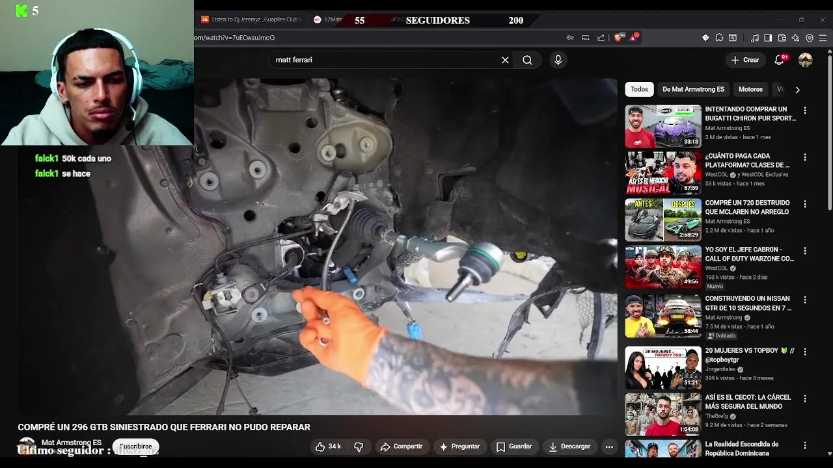Open options for 720 destruido McLaren video
This screenshot has width=833, height=468.
[x=805, y=204]
